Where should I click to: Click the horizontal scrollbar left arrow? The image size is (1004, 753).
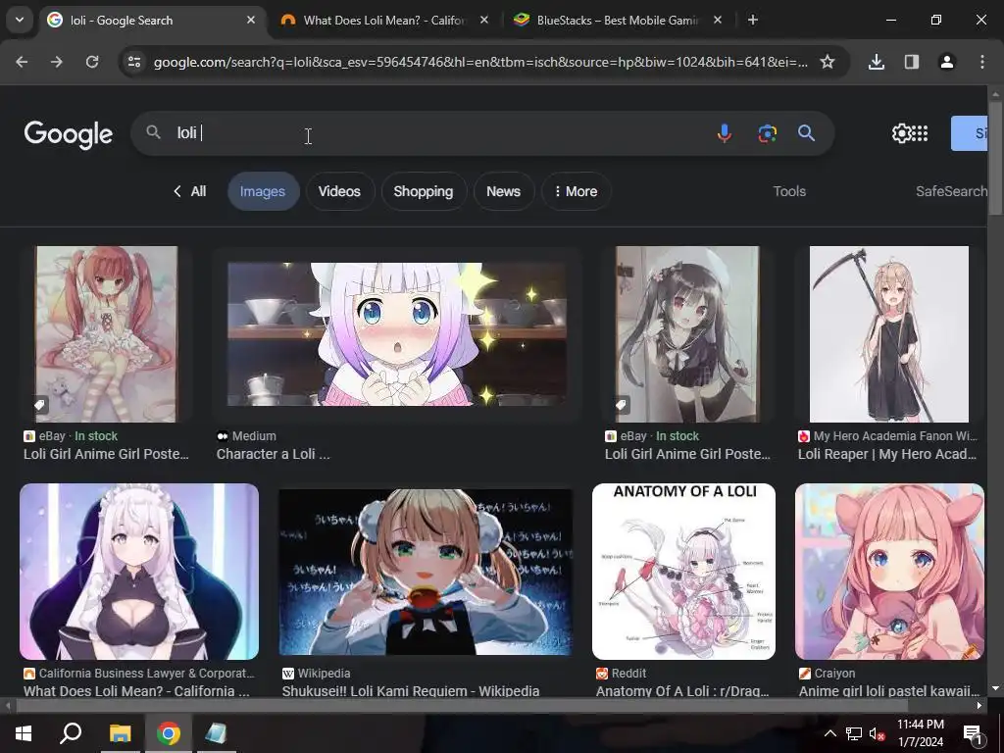[x=8, y=706]
